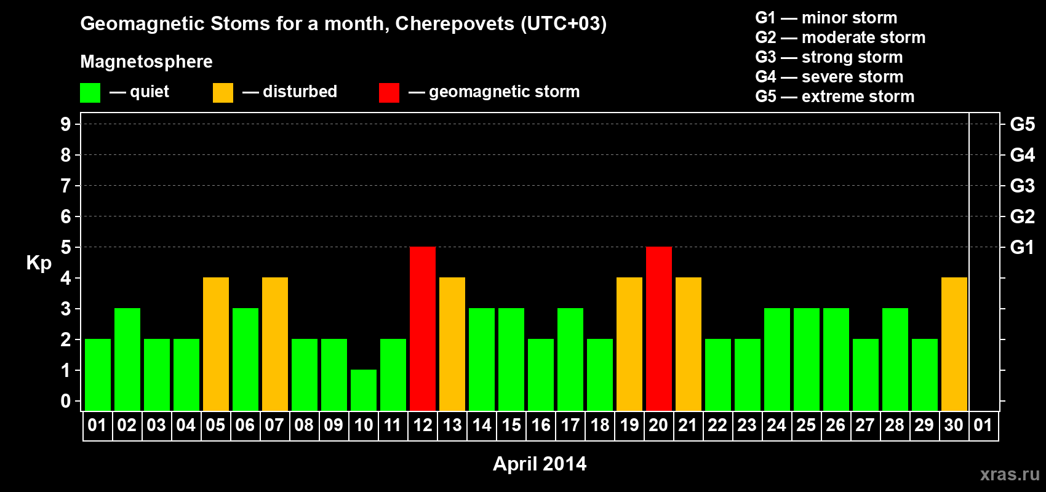Click the orange bar for day 07
This screenshot has width=1046, height=492.
(x=275, y=344)
